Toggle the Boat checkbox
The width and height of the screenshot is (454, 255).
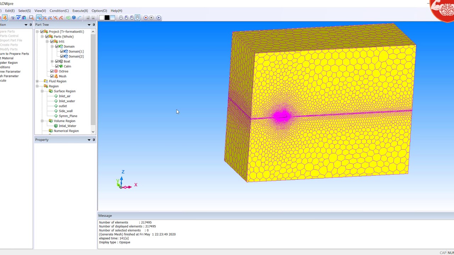(57, 61)
